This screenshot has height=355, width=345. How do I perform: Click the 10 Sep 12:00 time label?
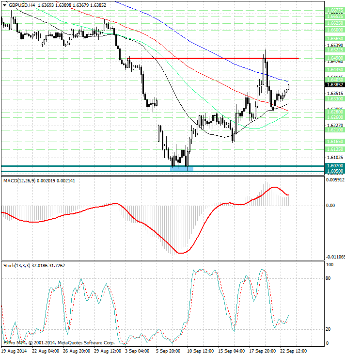click(201, 351)
